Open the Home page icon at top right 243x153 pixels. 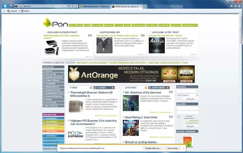pos(232,6)
